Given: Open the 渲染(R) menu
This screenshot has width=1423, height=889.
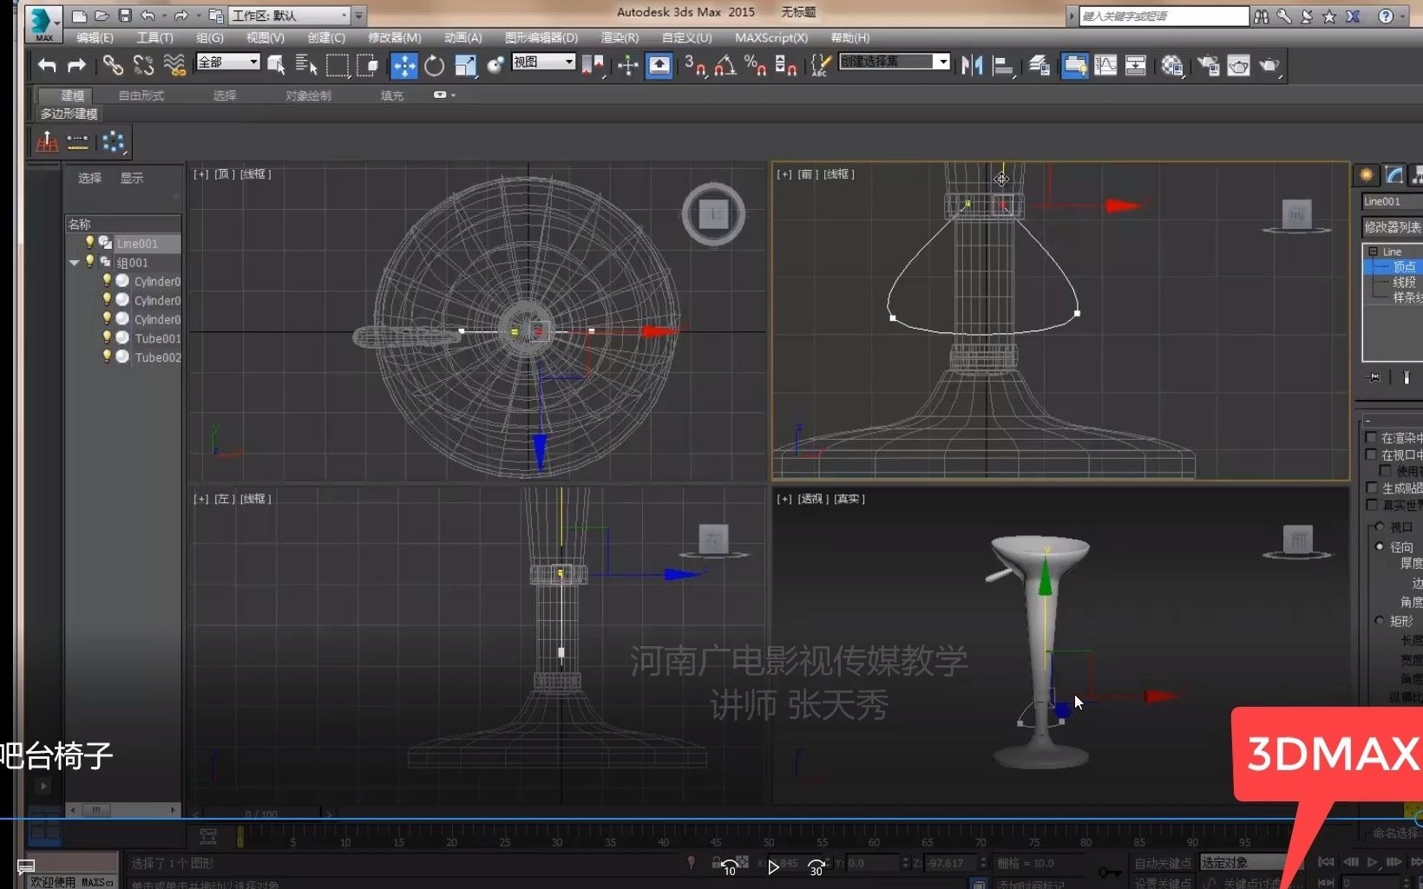Looking at the screenshot, I should (x=620, y=37).
